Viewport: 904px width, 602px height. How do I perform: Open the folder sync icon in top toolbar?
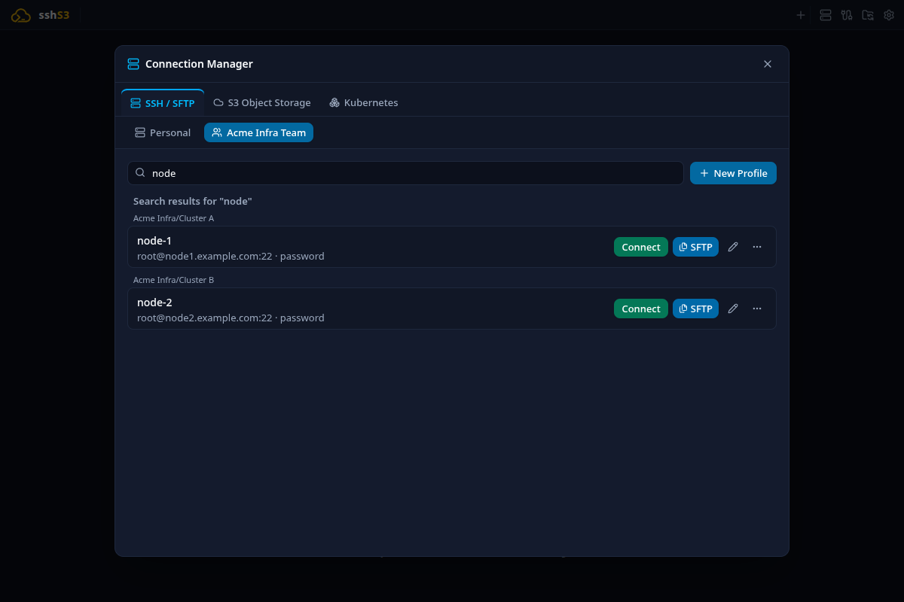868,15
